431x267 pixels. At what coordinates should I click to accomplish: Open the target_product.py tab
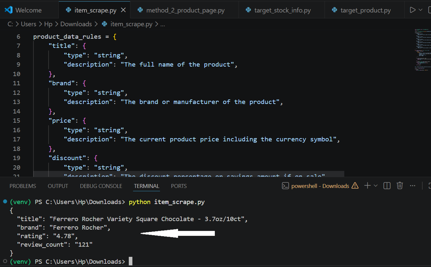(365, 10)
